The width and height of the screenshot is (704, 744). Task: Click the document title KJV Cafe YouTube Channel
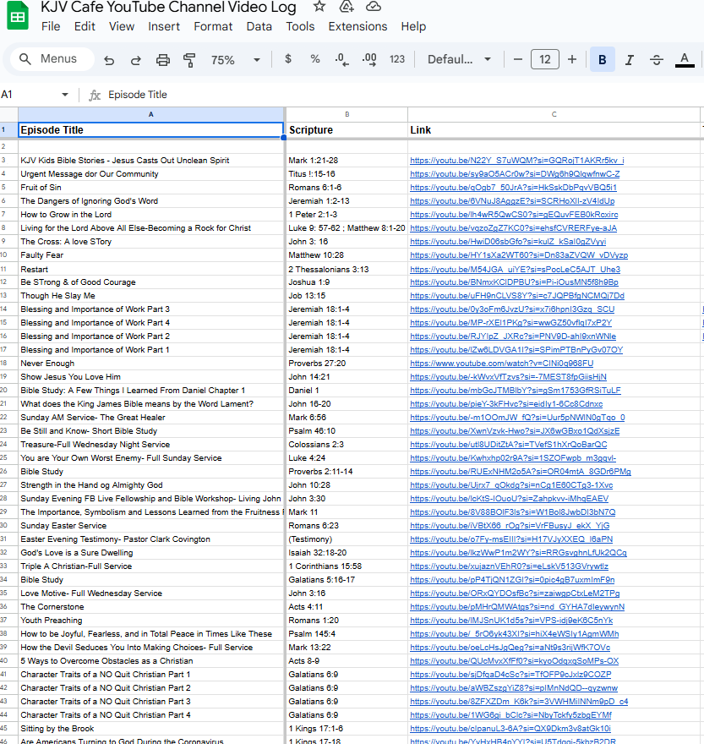coord(168,7)
